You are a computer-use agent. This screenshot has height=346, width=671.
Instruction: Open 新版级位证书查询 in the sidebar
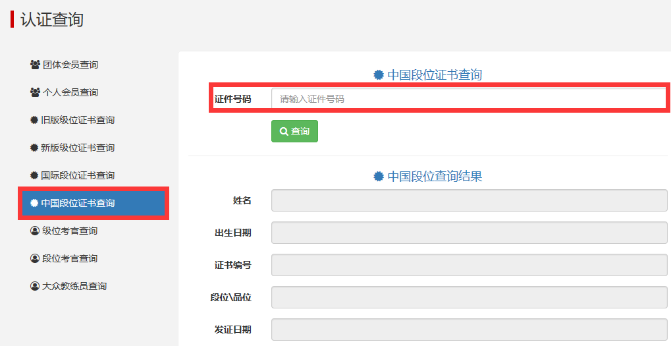coord(72,148)
